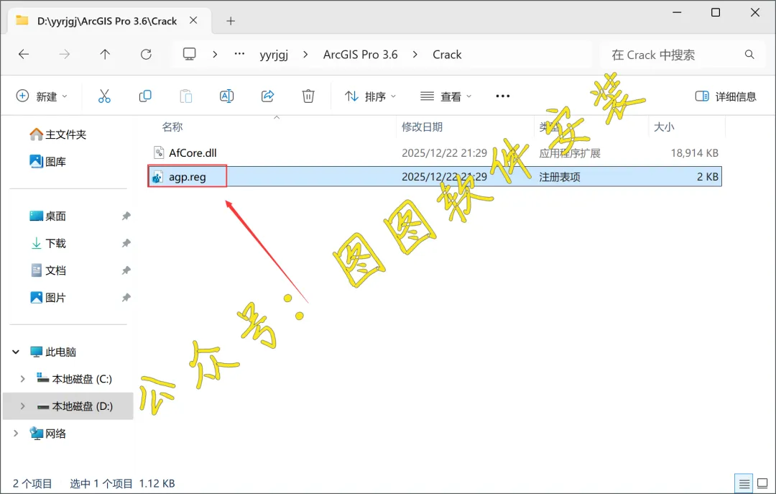Click the Copy icon in toolbar
This screenshot has width=776, height=494.
[x=145, y=96]
